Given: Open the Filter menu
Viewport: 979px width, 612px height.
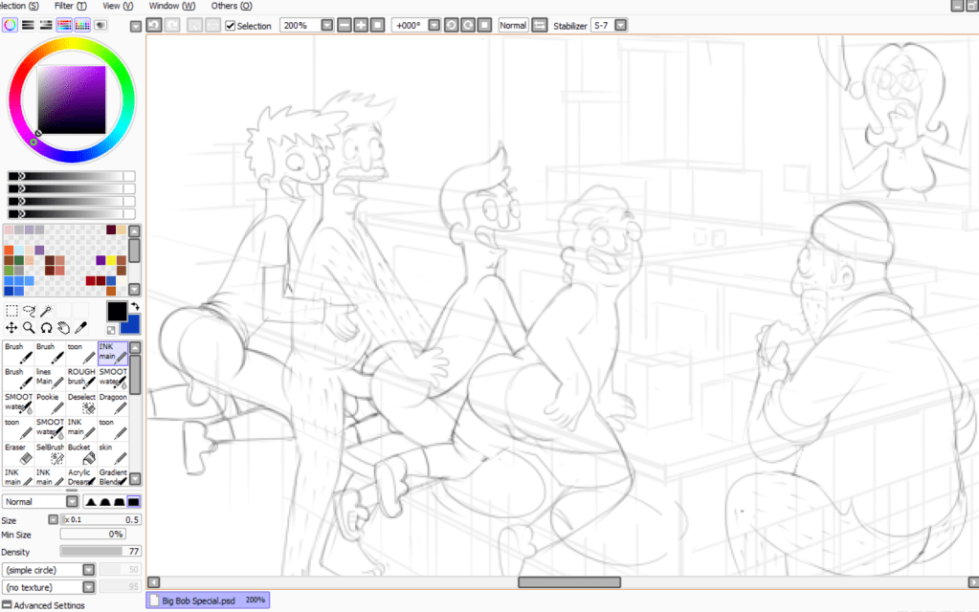Looking at the screenshot, I should (70, 6).
